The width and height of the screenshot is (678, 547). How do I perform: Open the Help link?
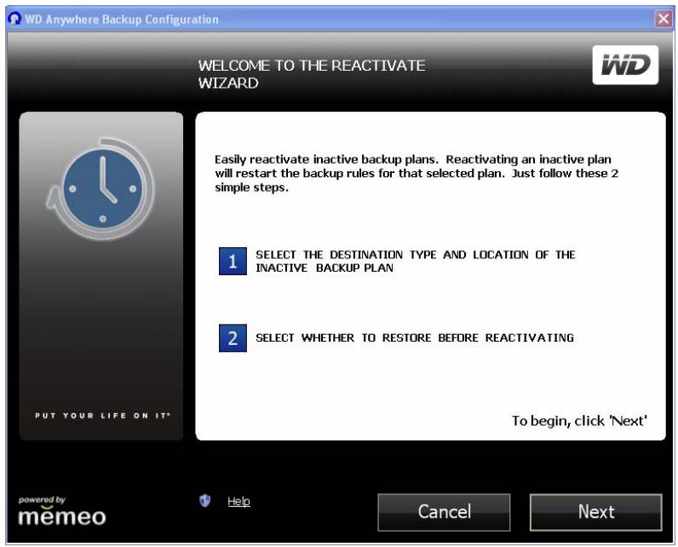tap(238, 501)
